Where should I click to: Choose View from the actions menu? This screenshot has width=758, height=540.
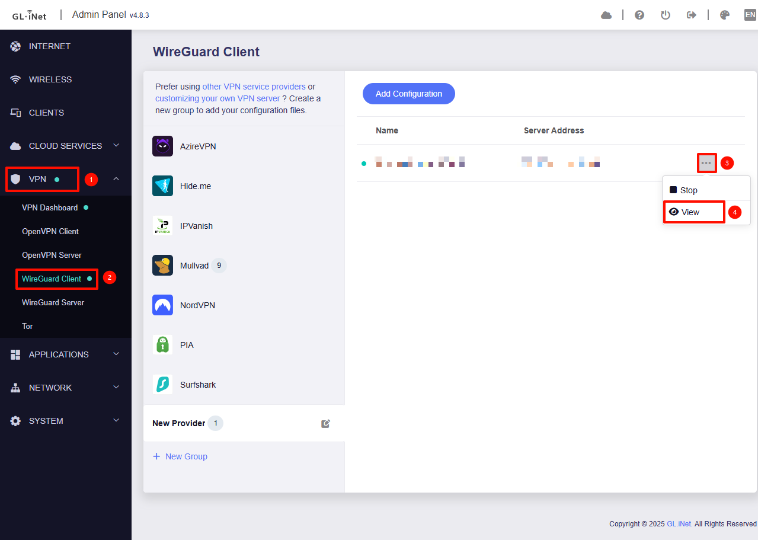click(690, 212)
